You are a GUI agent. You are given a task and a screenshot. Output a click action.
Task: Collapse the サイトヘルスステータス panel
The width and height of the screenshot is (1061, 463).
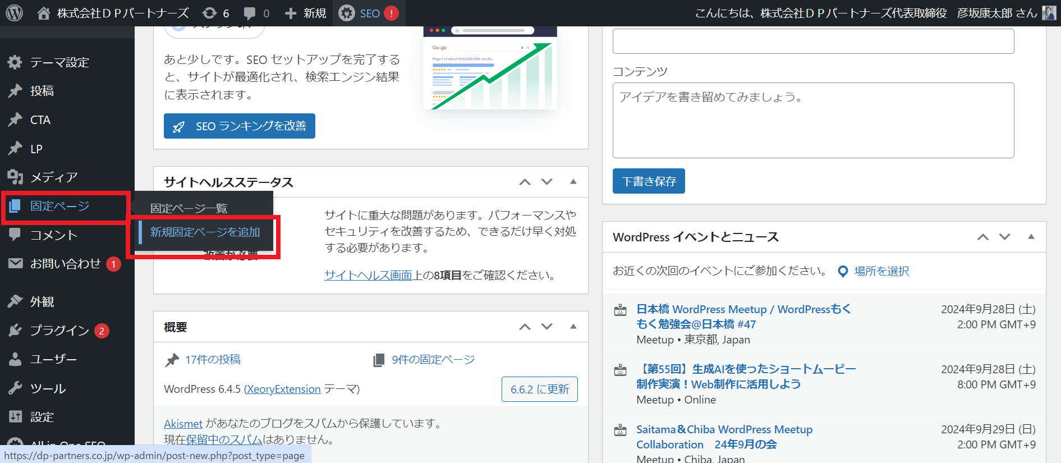[573, 182]
